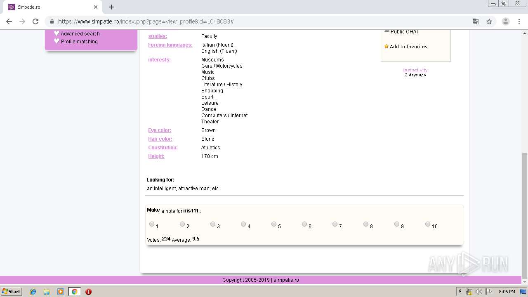This screenshot has width=528, height=297.
Task: Rate iris111 with note 9
Action: [x=397, y=224]
